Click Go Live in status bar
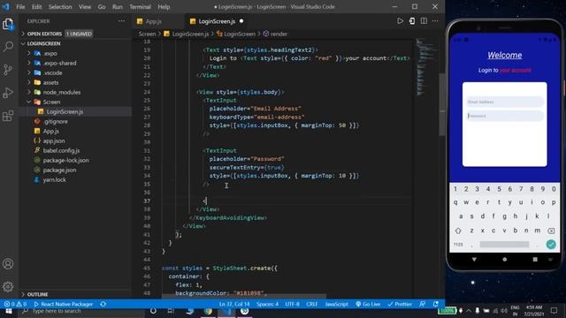The width and height of the screenshot is (566, 318). 368,304
